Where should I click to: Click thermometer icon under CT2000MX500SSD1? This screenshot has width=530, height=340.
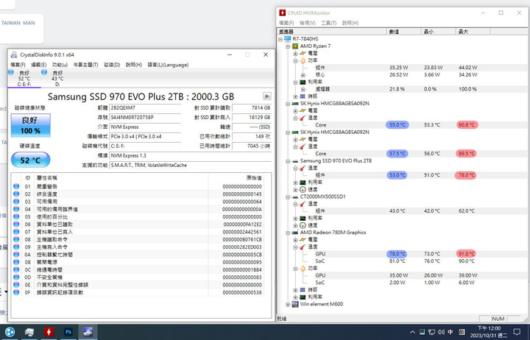(x=303, y=204)
